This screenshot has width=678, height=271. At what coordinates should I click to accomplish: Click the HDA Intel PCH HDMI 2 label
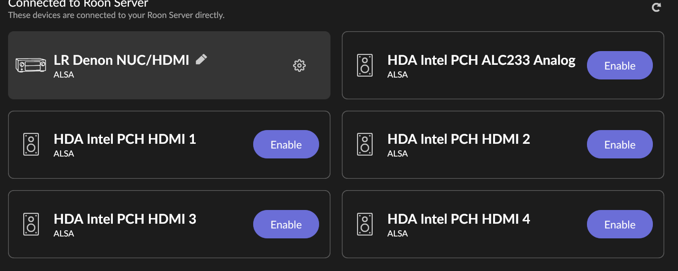point(458,139)
